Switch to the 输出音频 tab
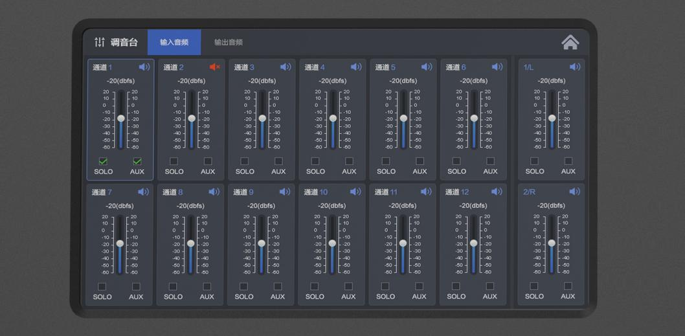The image size is (685, 336). click(x=229, y=43)
